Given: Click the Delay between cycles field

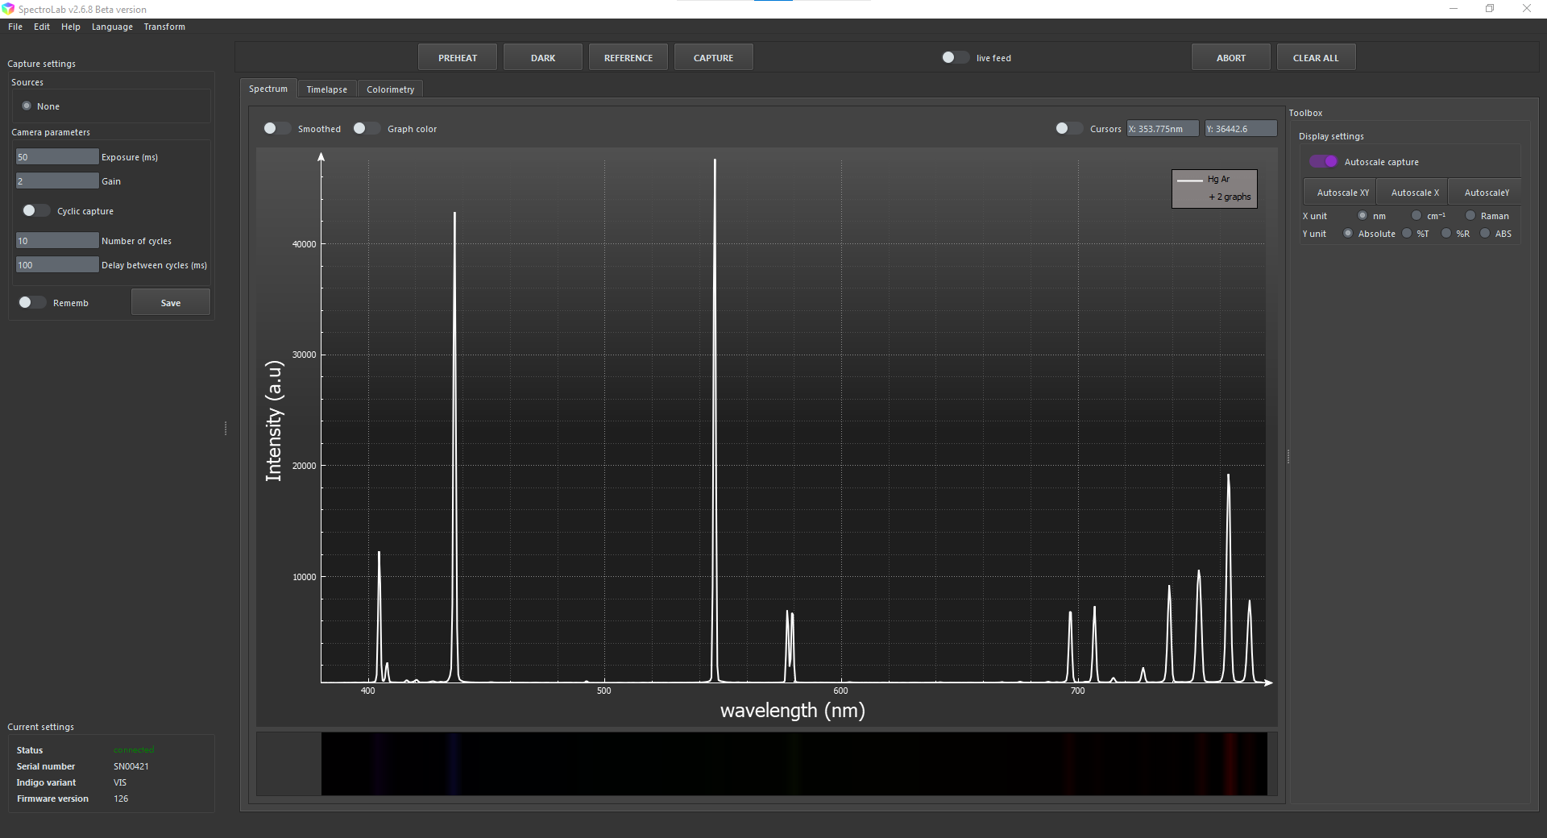Looking at the screenshot, I should pyautogui.click(x=57, y=265).
